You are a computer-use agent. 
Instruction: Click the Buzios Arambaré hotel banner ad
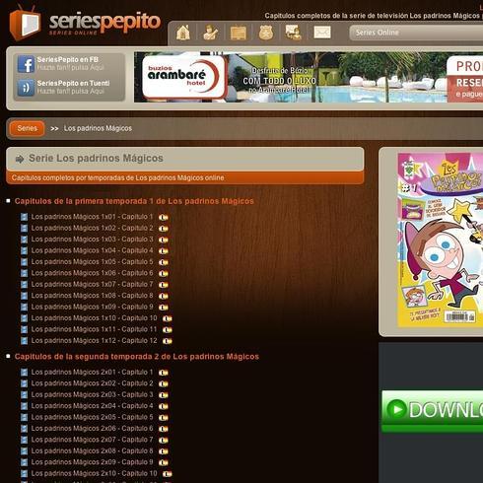(x=309, y=77)
